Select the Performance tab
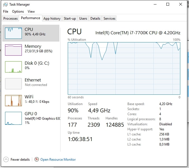189x168 pixels. pos(31,18)
